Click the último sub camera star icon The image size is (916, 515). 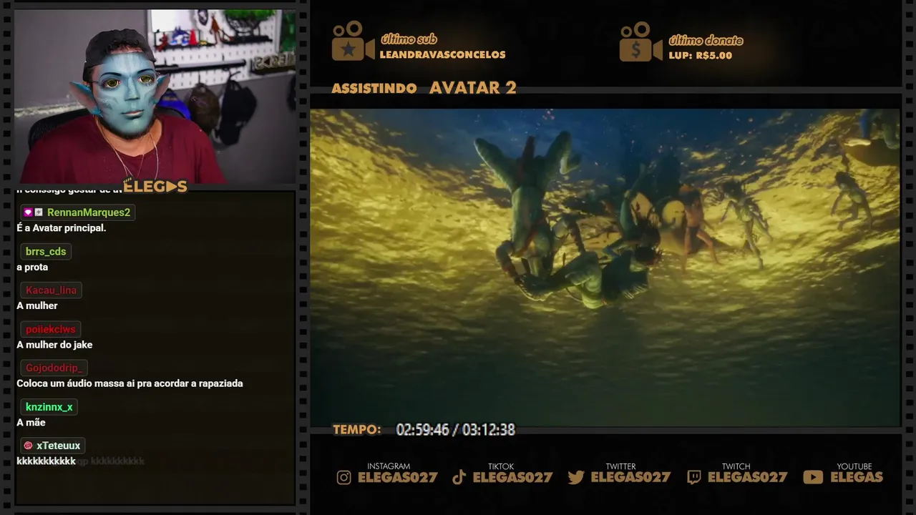[x=353, y=41]
